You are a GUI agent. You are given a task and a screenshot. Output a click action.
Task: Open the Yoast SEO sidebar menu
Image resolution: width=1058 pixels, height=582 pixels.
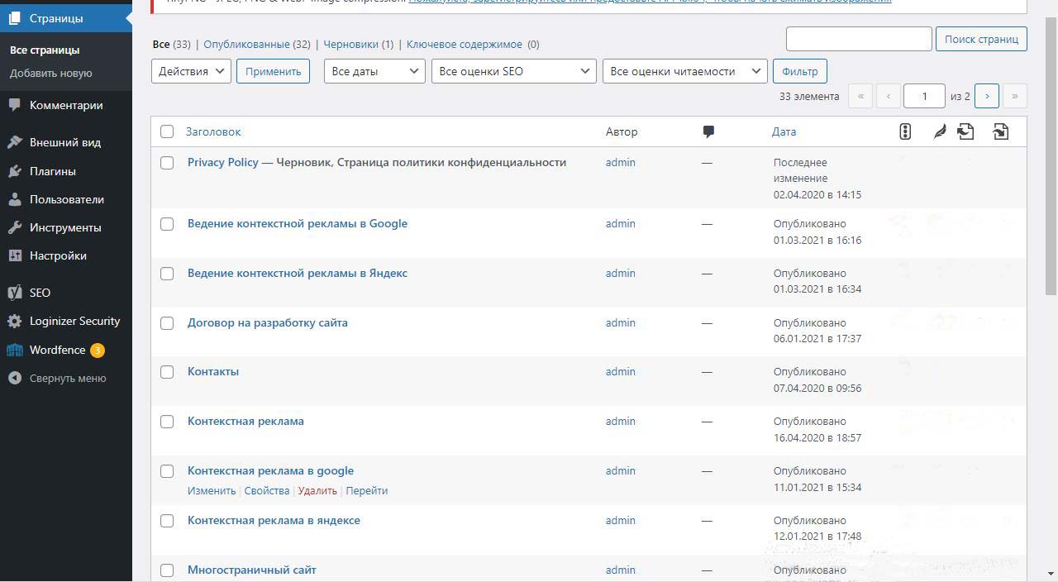[x=40, y=293]
